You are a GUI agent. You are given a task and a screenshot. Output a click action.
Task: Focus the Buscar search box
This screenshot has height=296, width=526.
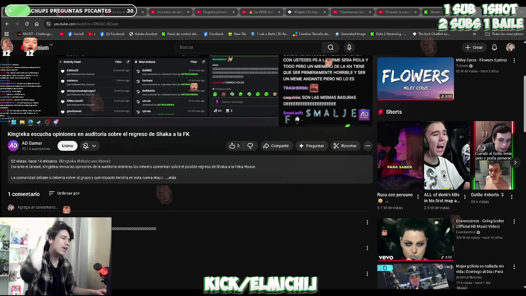coord(249,47)
